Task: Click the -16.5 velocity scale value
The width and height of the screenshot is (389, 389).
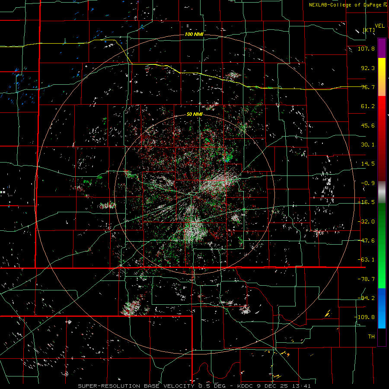Action: click(x=366, y=202)
